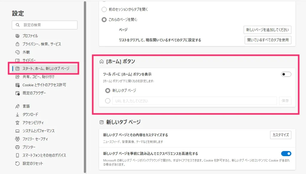Click the Downloads (ダウンロード) arrow icon
Image resolution: width=306 pixels, height=174 pixels.
coord(17,115)
